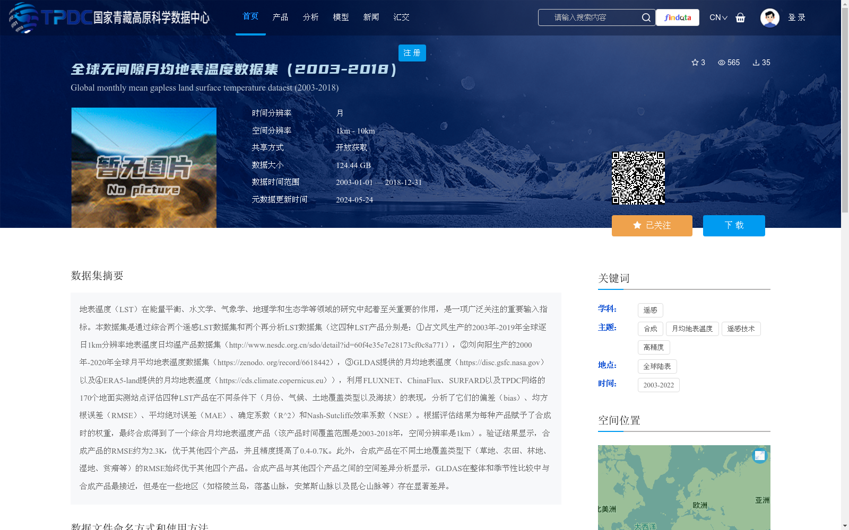Screen dimensions: 849x530
Task: Click the eye views count icon
Action: coord(722,63)
